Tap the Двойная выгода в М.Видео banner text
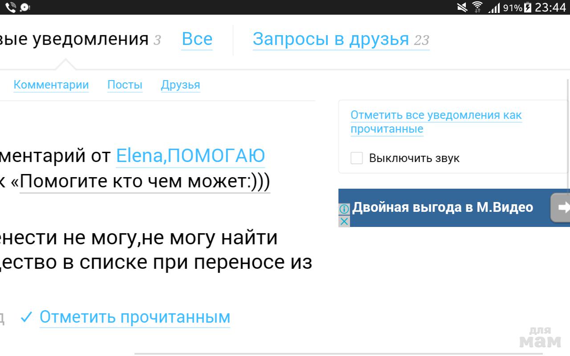 tap(443, 207)
